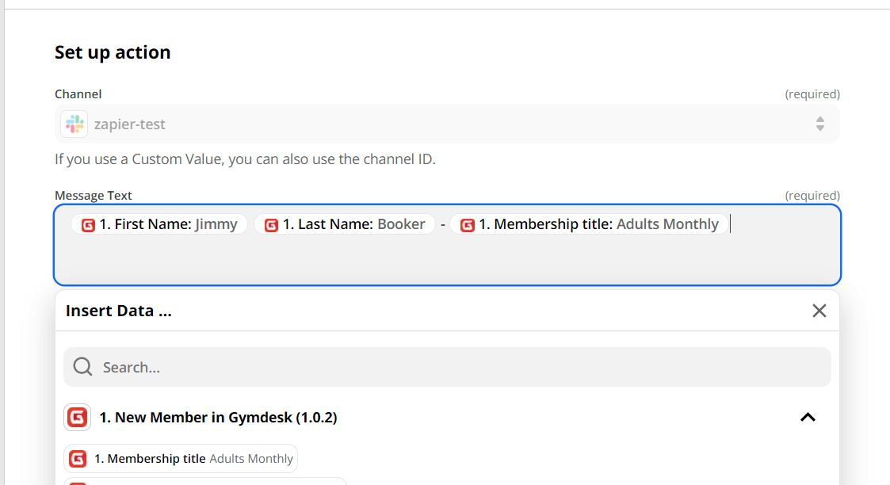Click the 'Insert Data ...' panel title
Screen dimensions: 890x485
(x=119, y=311)
